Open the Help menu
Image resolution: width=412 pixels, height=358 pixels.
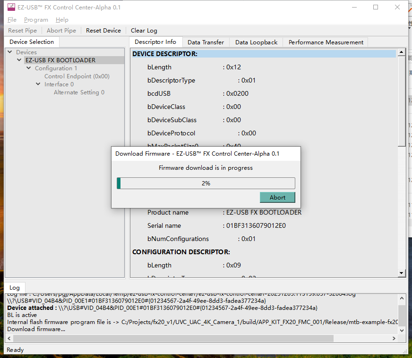[x=62, y=20]
